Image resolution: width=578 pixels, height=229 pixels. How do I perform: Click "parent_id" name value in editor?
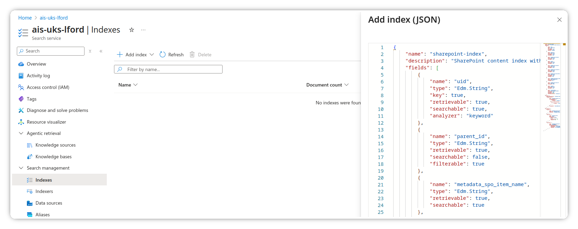click(471, 136)
